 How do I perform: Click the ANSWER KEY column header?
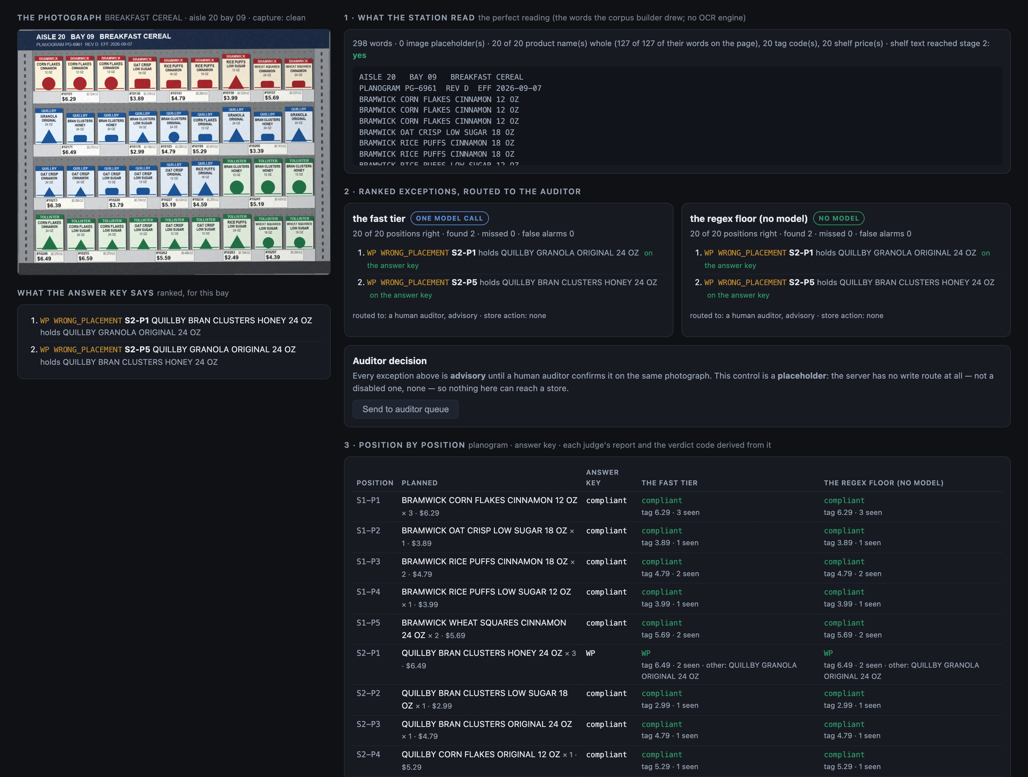[602, 477]
